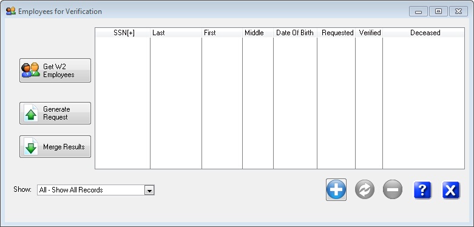Click the Get W2 Employees button
The image size is (474, 227).
(55, 70)
